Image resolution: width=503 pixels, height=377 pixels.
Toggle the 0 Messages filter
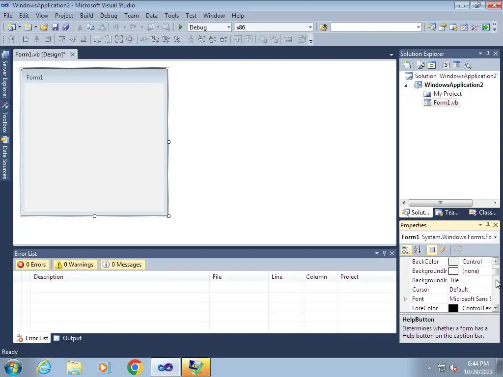point(122,265)
